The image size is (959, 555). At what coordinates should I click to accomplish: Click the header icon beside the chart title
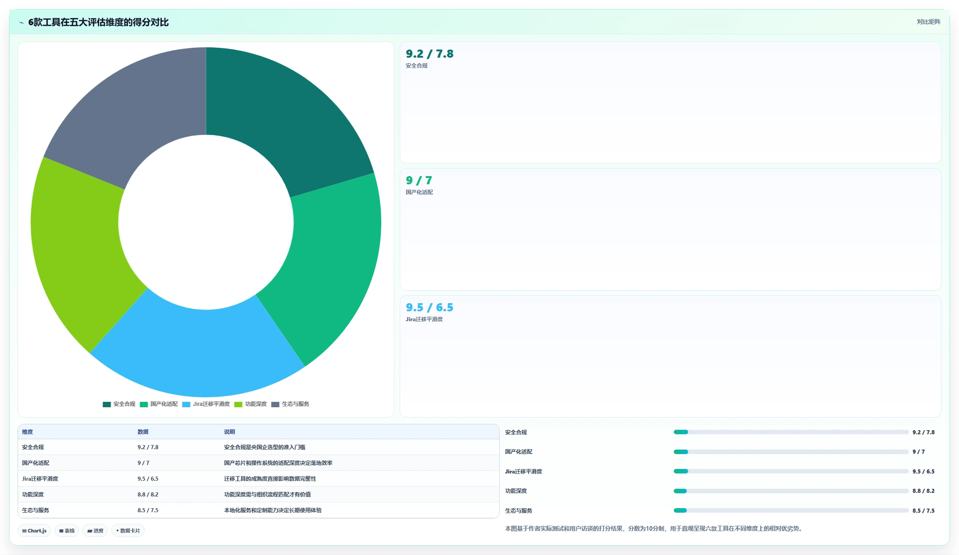(21, 23)
